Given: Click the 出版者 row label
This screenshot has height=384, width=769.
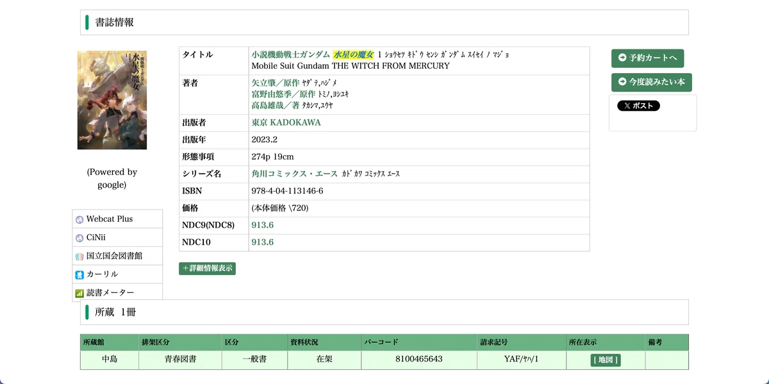Looking at the screenshot, I should click(x=194, y=122).
